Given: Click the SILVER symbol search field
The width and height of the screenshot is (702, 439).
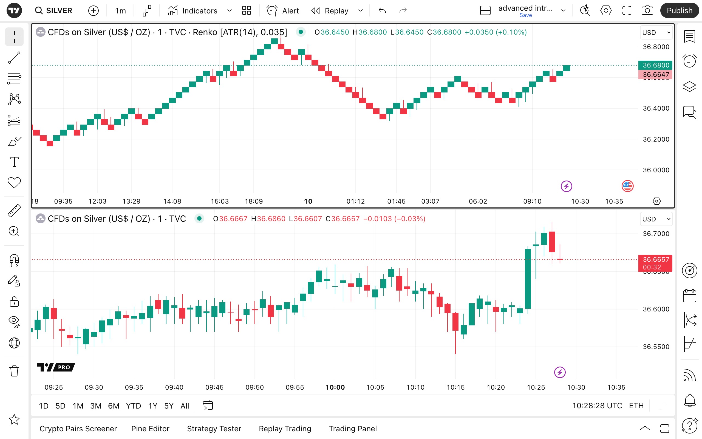Looking at the screenshot, I should tap(54, 11).
